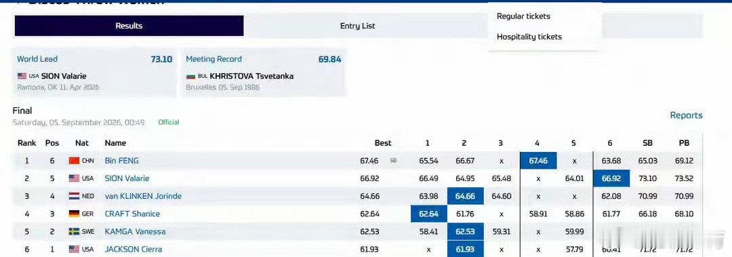Click the USA flag beside JACKSON Cierra
This screenshot has width=732, height=257.
(x=74, y=250)
